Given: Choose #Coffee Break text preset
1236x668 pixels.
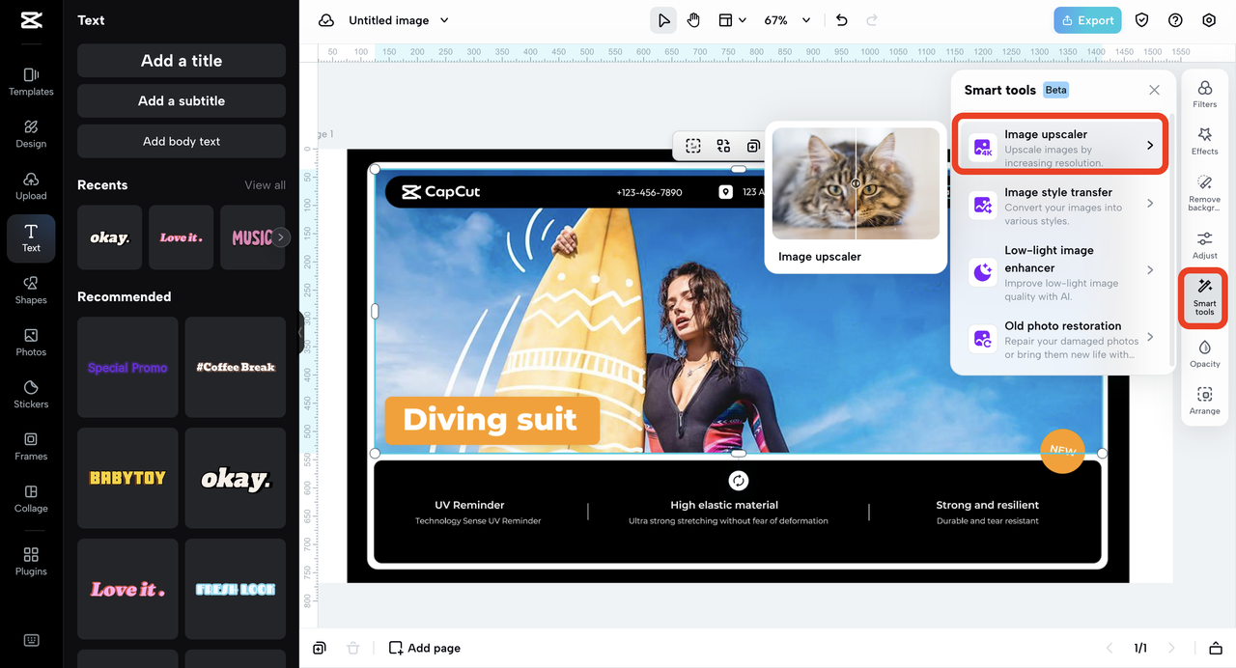Looking at the screenshot, I should click(236, 367).
